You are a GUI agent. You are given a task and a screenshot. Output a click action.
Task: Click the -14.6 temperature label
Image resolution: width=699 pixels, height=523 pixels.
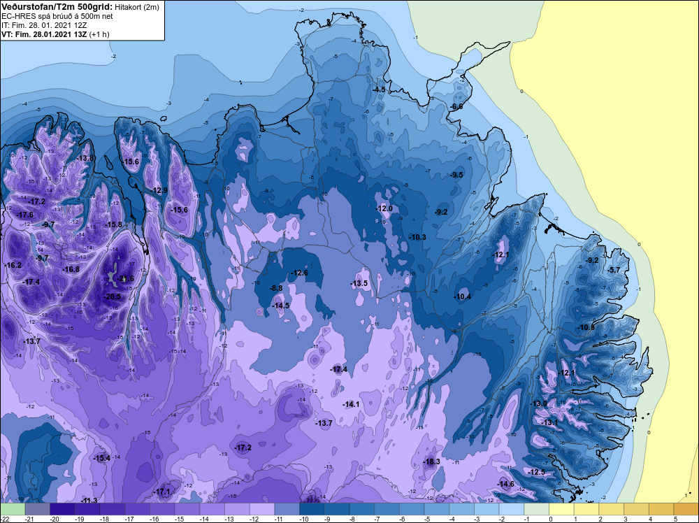pyautogui.click(x=506, y=485)
